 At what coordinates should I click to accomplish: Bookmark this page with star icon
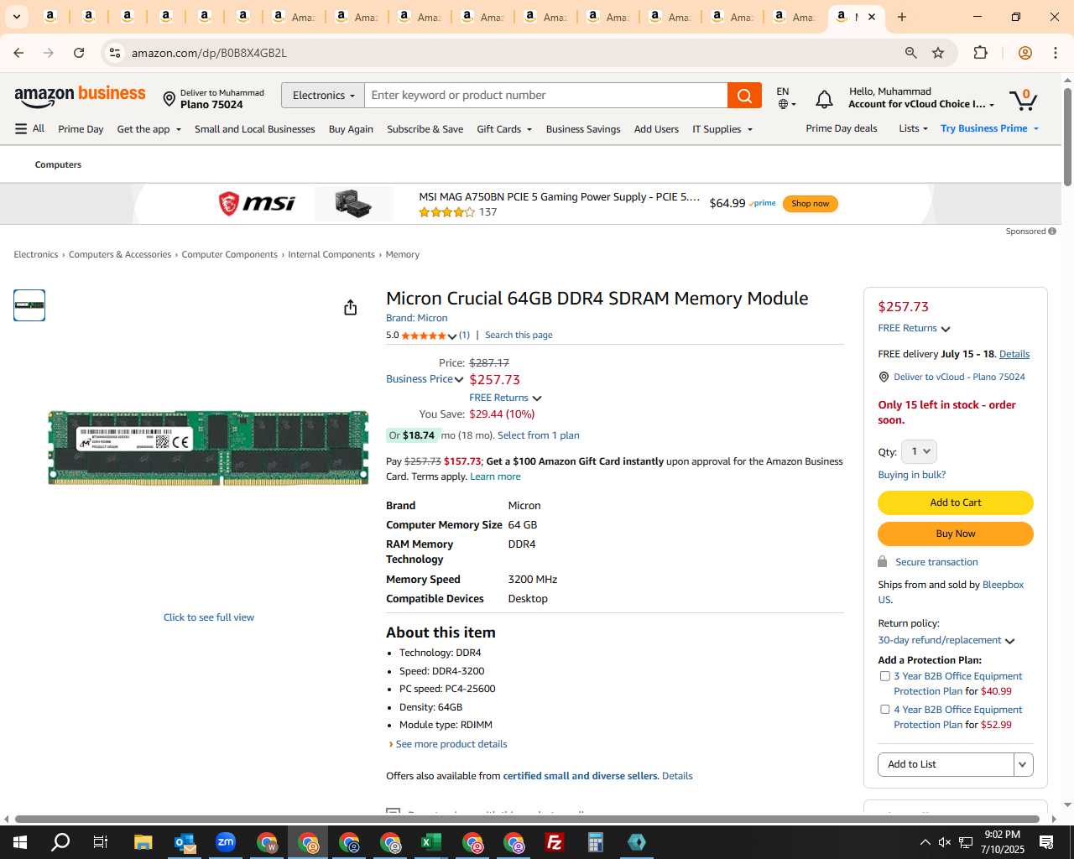(x=938, y=53)
